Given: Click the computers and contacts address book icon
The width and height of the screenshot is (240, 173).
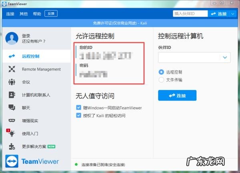Looking at the screenshot, I should coord(12,95).
